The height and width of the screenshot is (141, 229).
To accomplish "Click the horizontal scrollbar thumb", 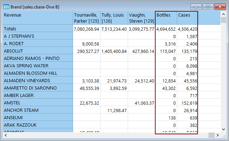I will 211,135.
